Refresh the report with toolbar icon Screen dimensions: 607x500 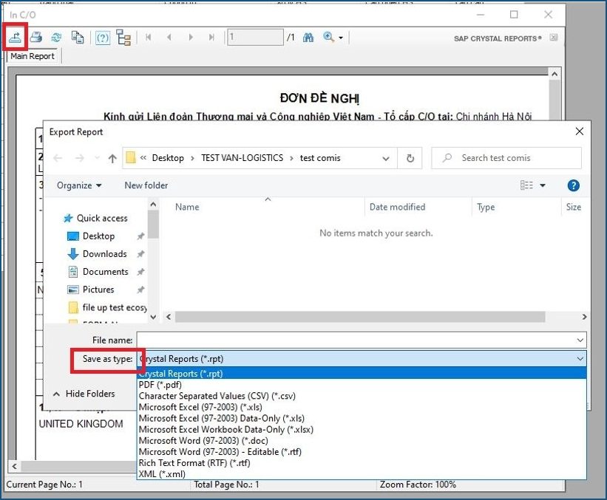56,37
